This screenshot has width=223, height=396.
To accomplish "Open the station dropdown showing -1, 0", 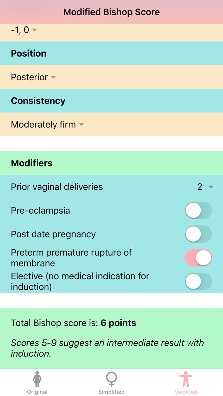I will coord(20,30).
